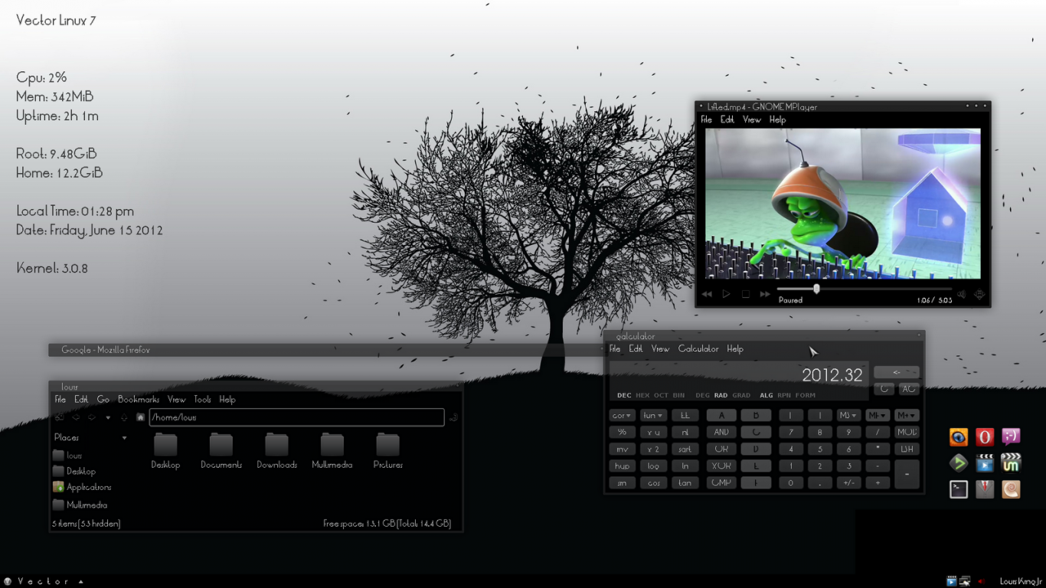This screenshot has height=588, width=1046.
Task: Open Firefox from the desktop icons
Action: click(x=959, y=436)
